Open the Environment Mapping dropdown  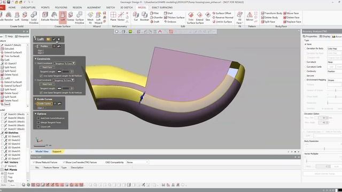point(335,80)
